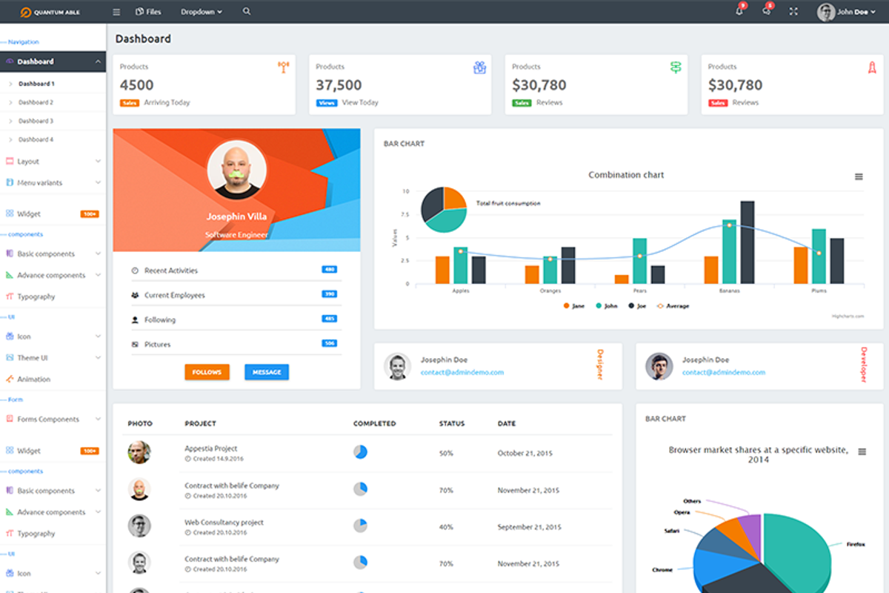Click Josephin Villa's profile photo
889x593 pixels.
pyautogui.click(x=237, y=170)
